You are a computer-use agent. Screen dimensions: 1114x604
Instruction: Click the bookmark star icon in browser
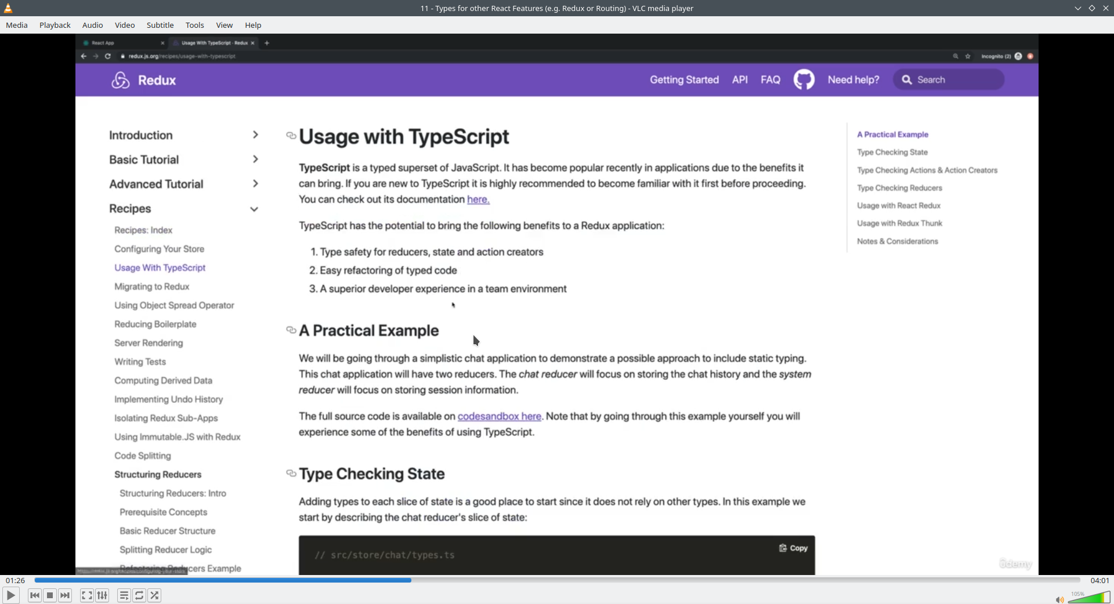coord(968,56)
